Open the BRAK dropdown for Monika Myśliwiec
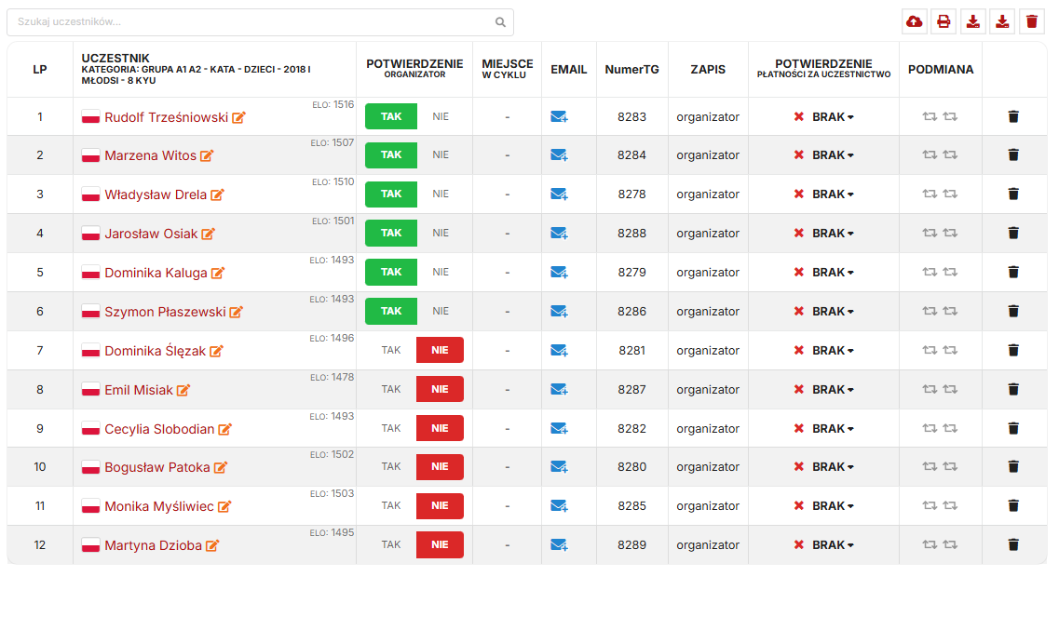 click(833, 506)
